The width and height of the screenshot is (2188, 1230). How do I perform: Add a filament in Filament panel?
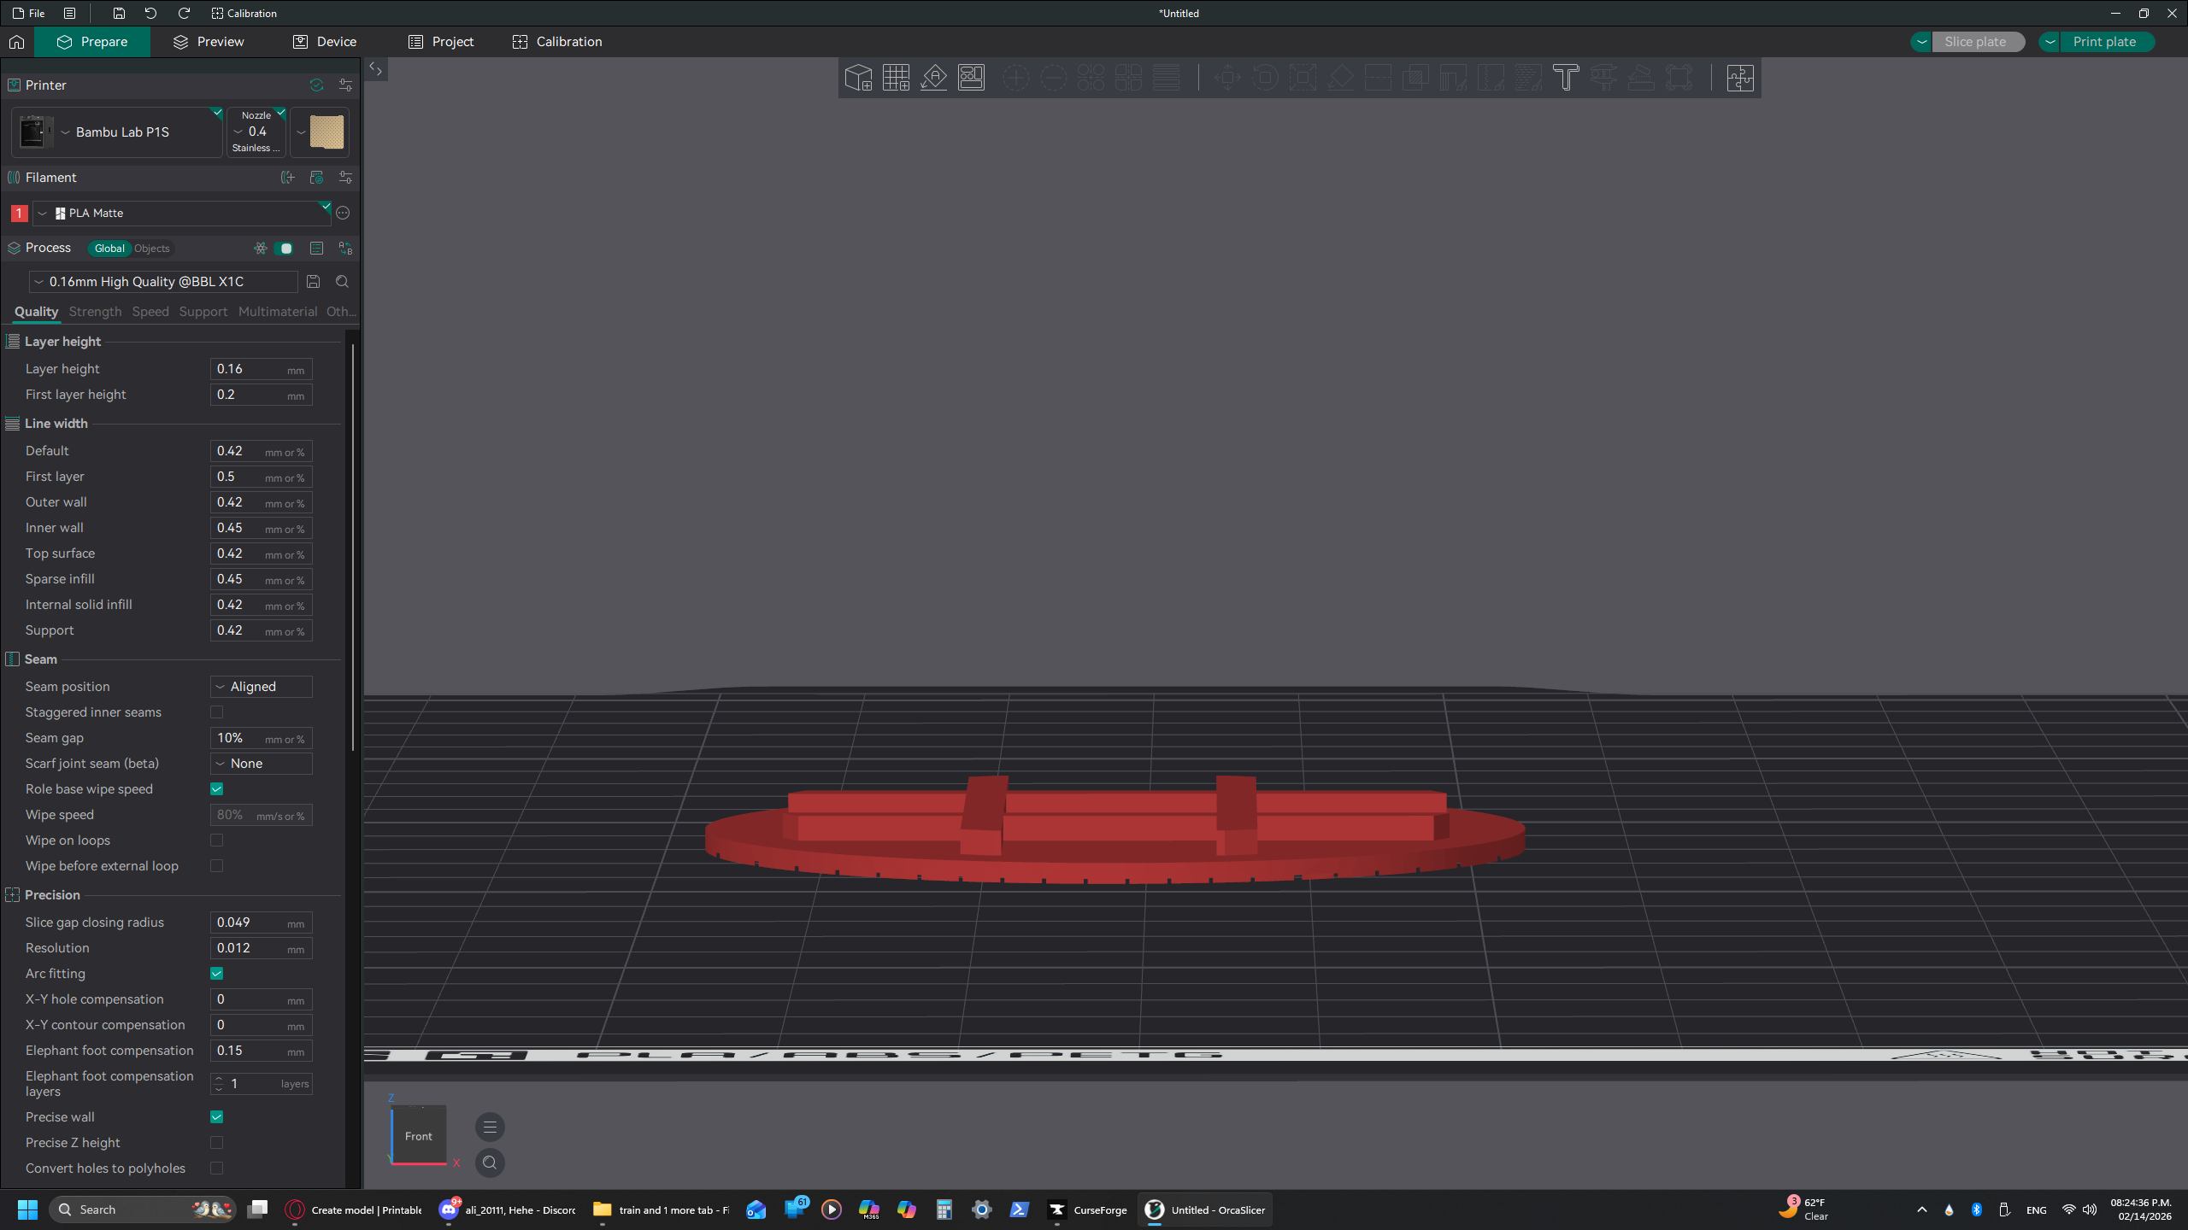[x=287, y=178]
